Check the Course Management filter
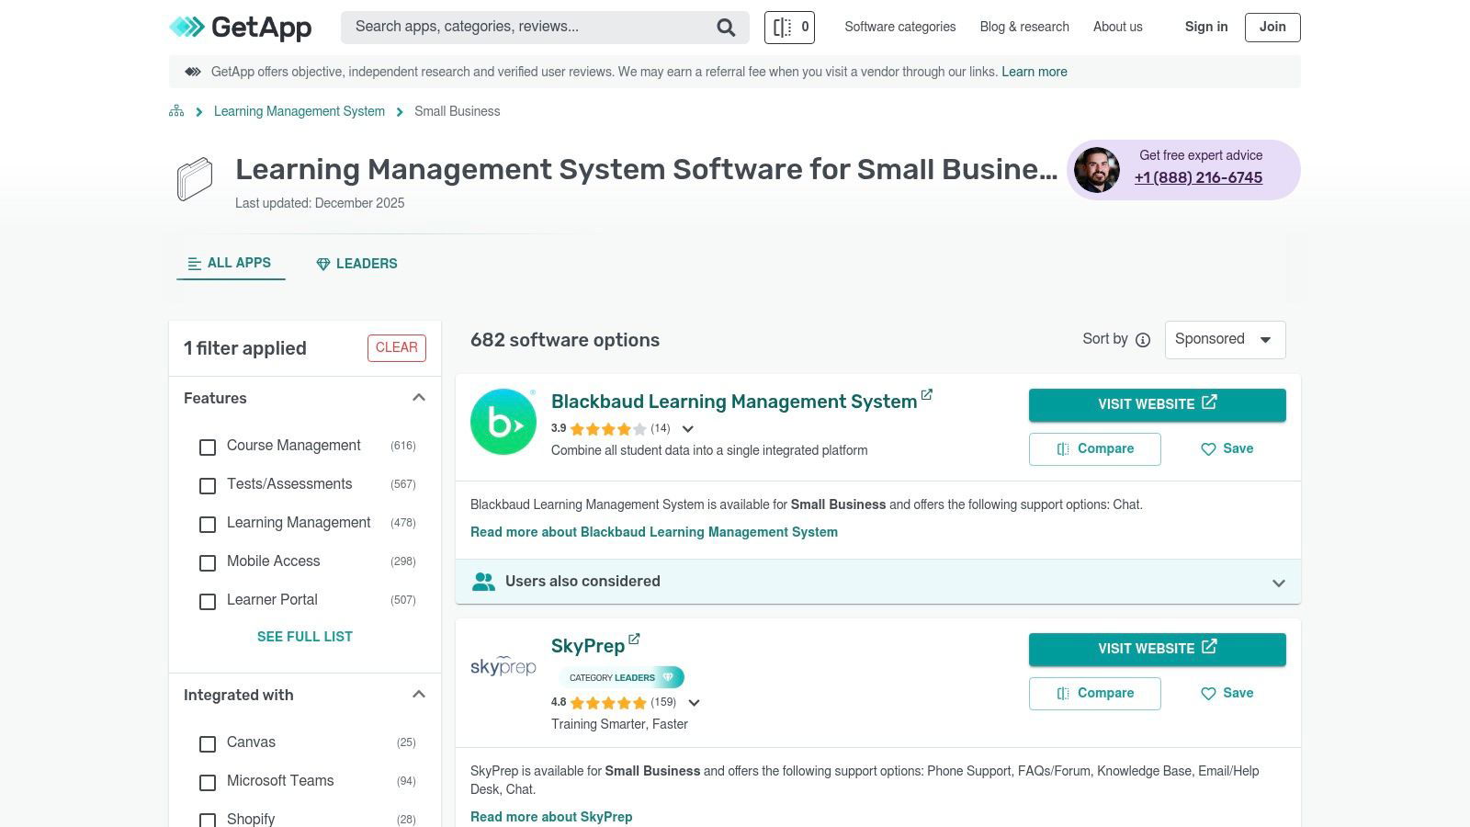 (208, 447)
